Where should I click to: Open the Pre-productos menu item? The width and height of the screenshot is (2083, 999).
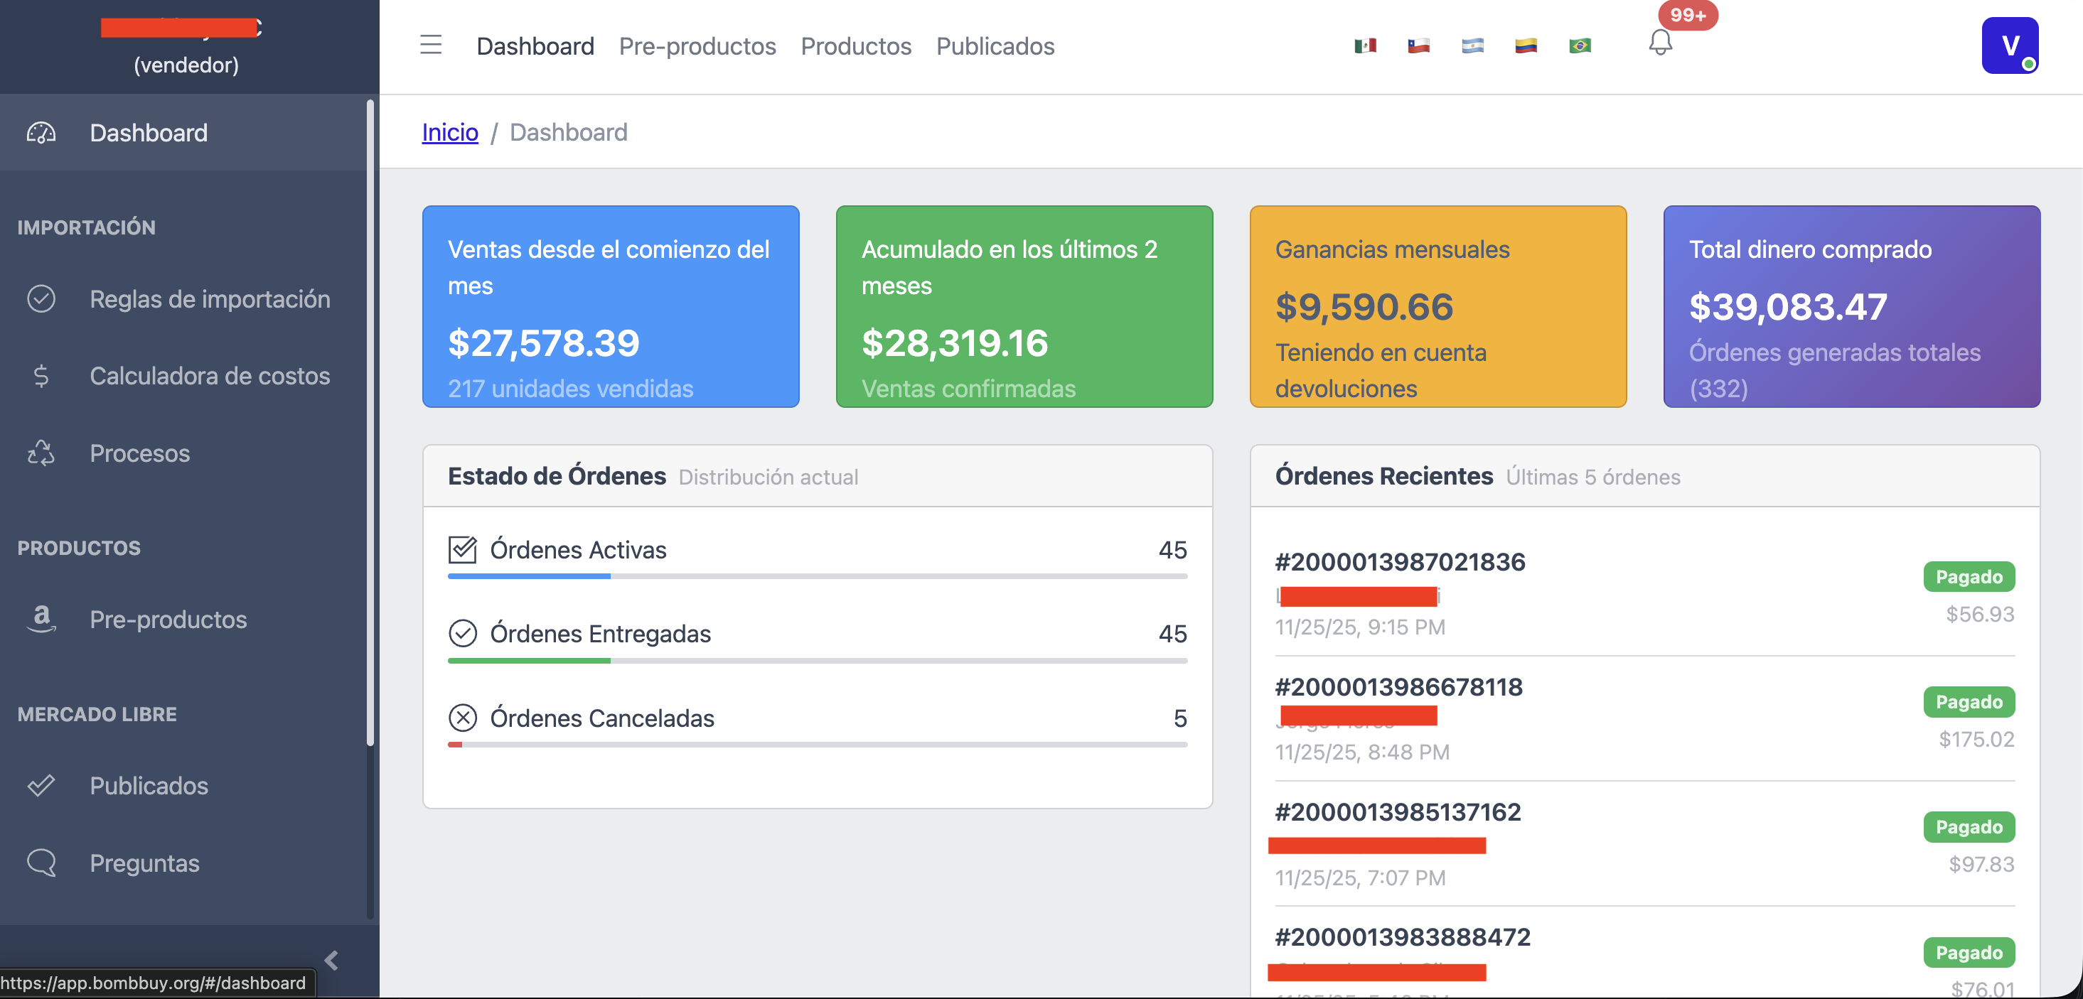pyautogui.click(x=697, y=46)
